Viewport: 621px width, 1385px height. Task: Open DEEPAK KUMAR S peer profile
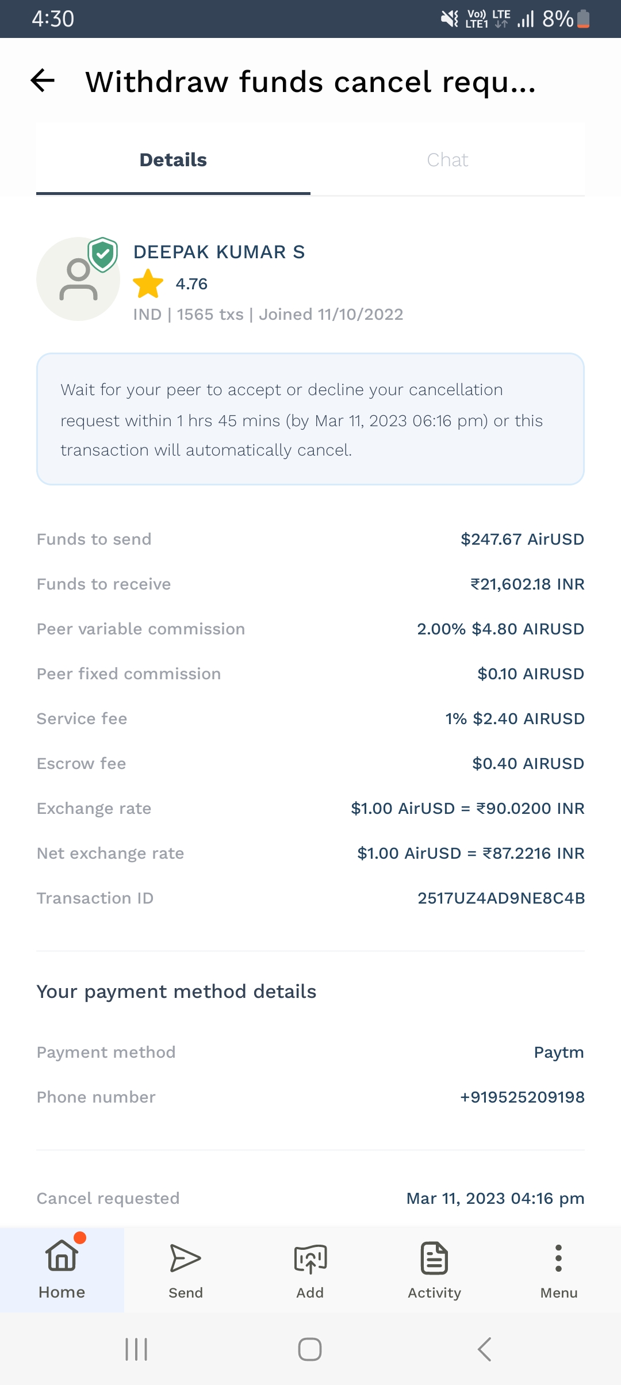(x=219, y=252)
